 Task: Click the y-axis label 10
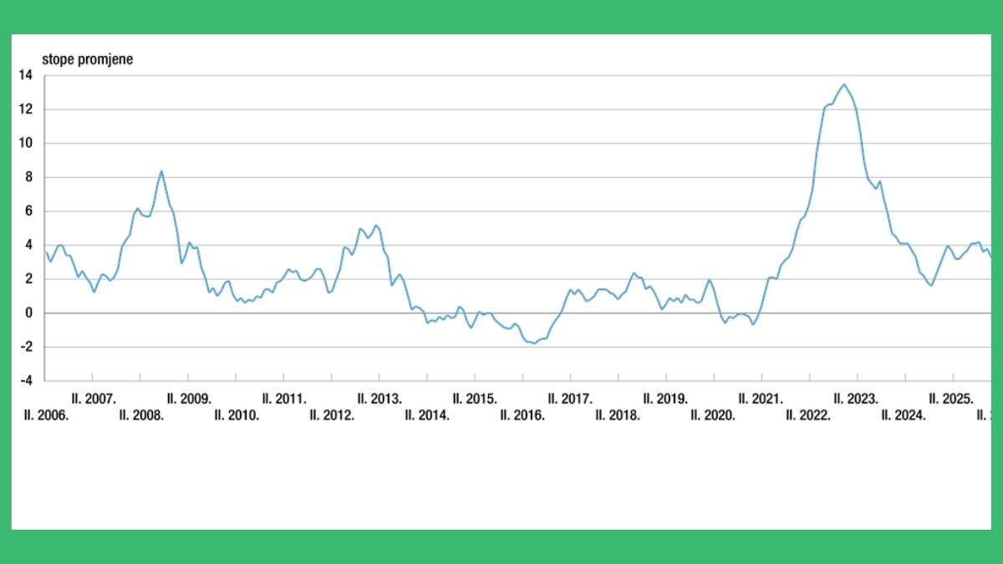coord(25,143)
